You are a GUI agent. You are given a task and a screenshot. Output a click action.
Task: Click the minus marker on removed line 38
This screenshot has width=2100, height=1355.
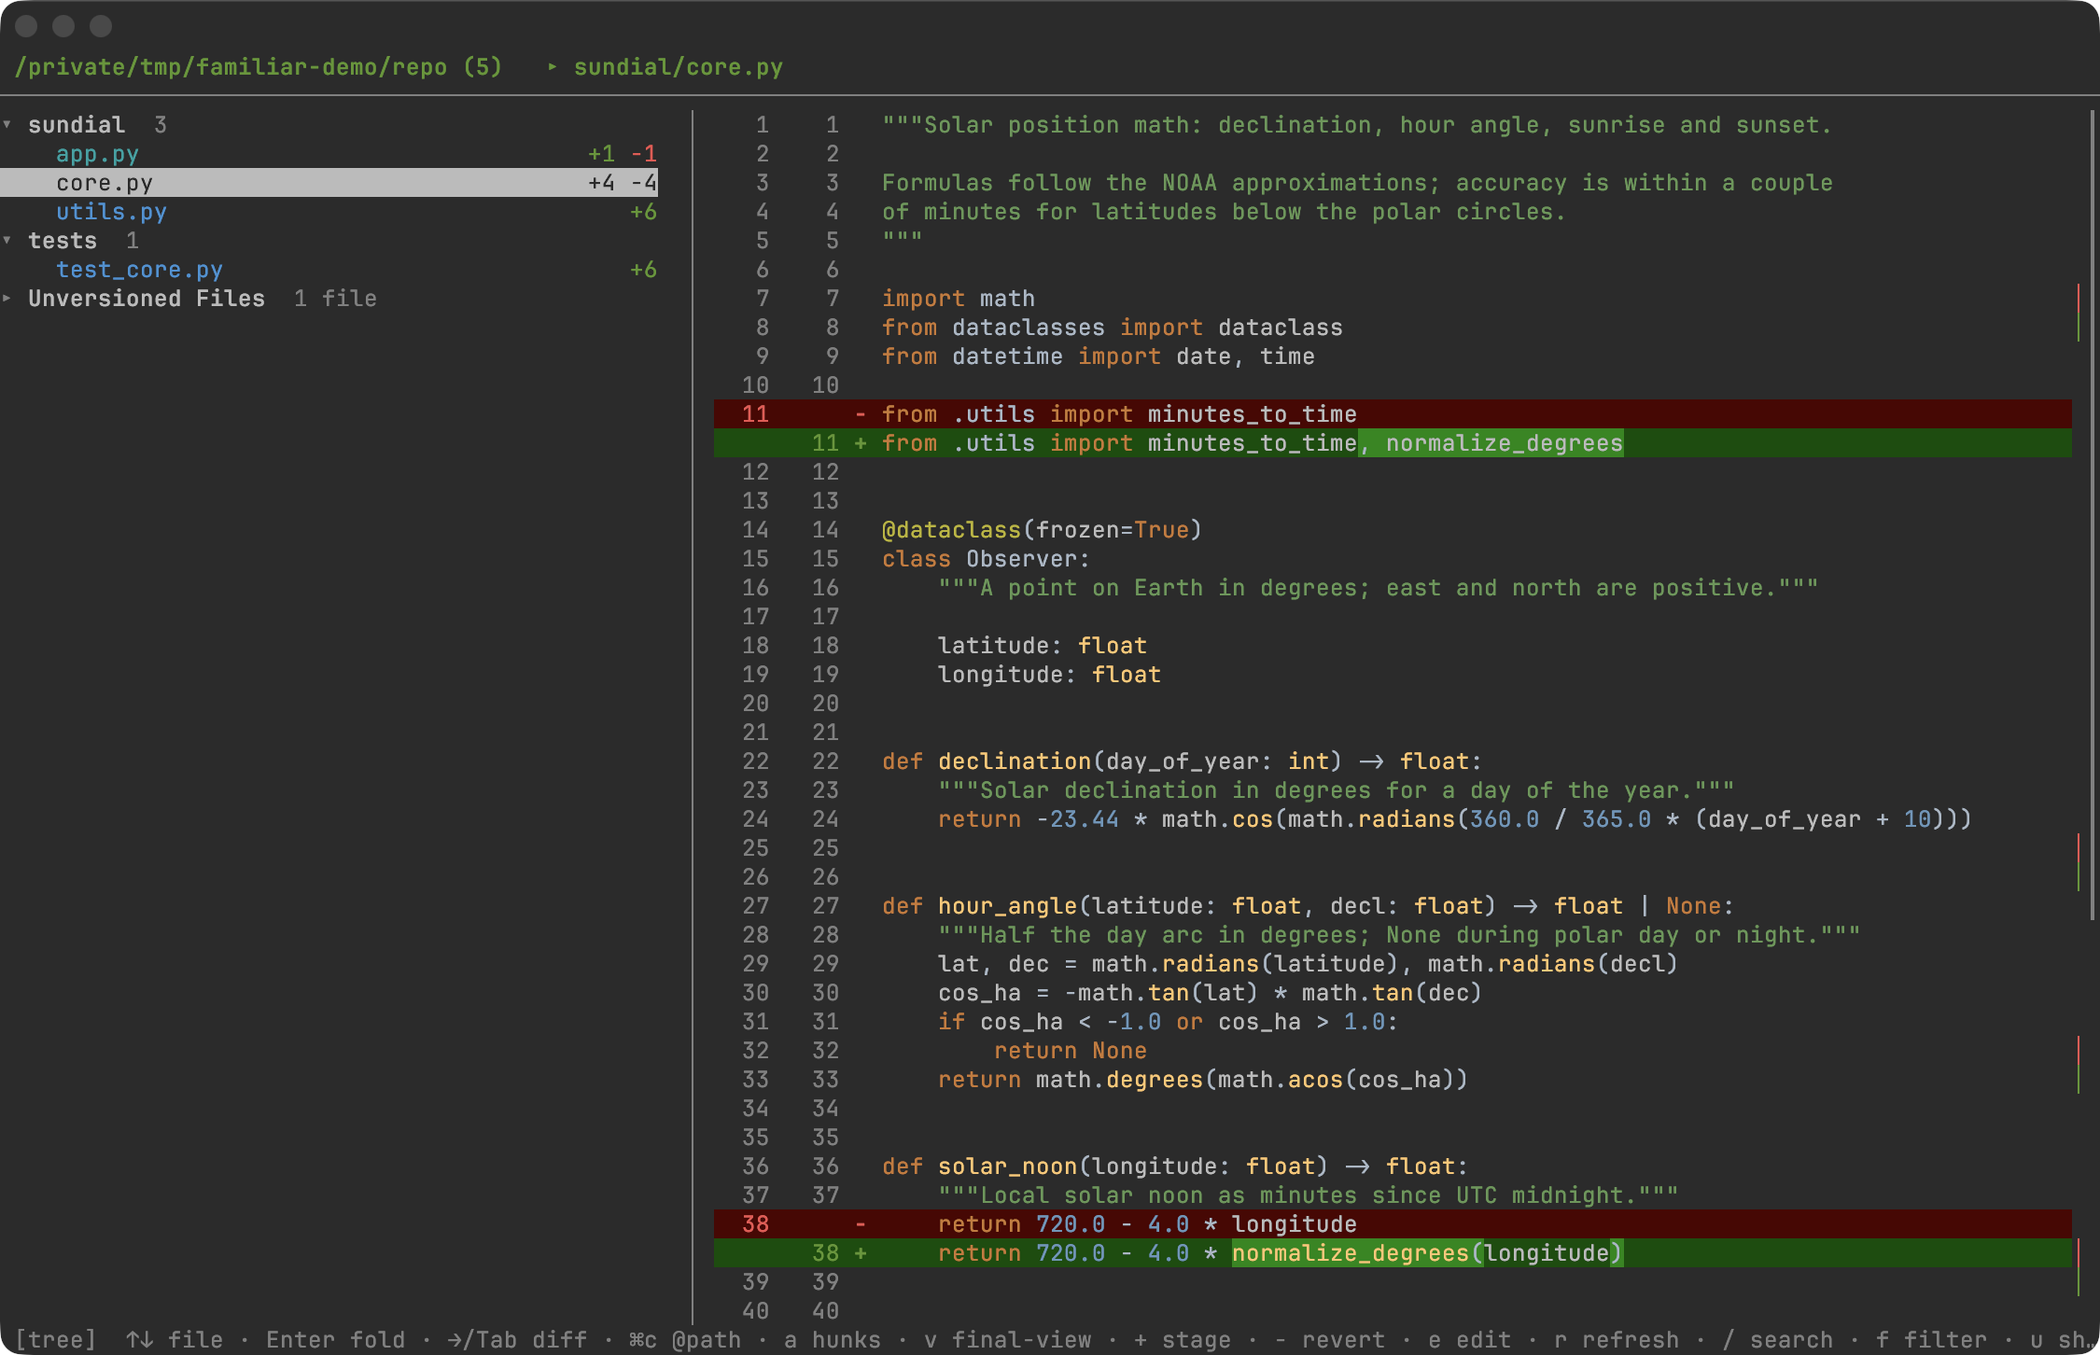(x=860, y=1224)
